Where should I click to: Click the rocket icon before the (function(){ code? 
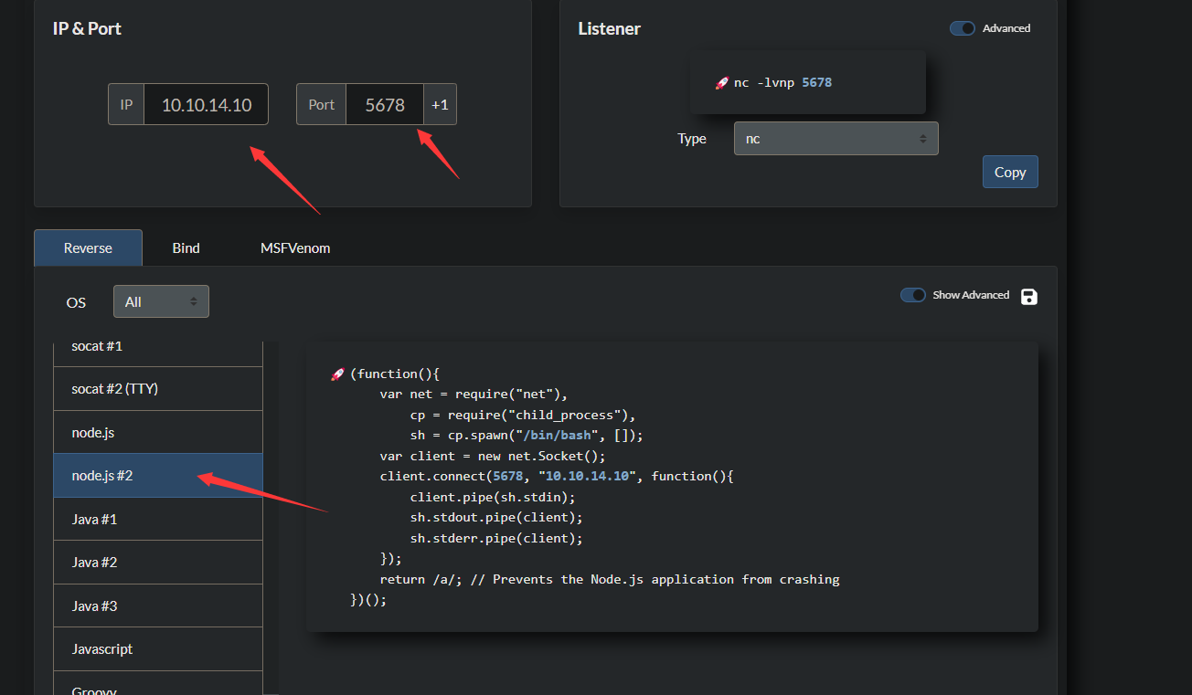tap(337, 374)
